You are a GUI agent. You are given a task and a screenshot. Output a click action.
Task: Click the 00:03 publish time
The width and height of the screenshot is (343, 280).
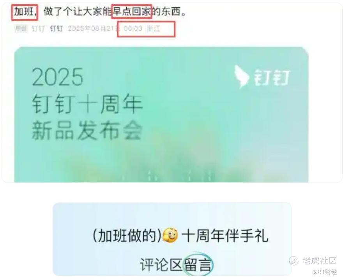tap(133, 29)
